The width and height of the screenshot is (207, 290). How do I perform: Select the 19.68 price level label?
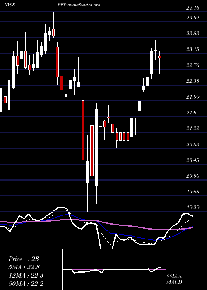(x=193, y=191)
